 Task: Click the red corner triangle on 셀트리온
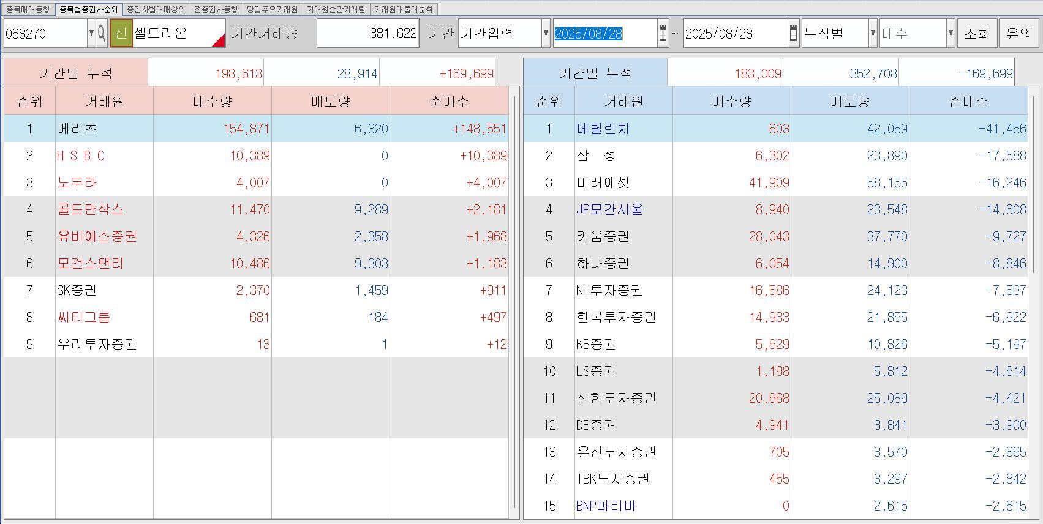click(219, 40)
